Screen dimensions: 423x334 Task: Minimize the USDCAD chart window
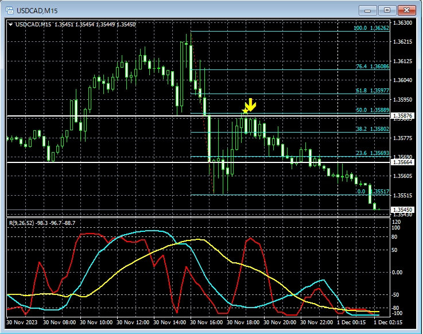pos(368,10)
